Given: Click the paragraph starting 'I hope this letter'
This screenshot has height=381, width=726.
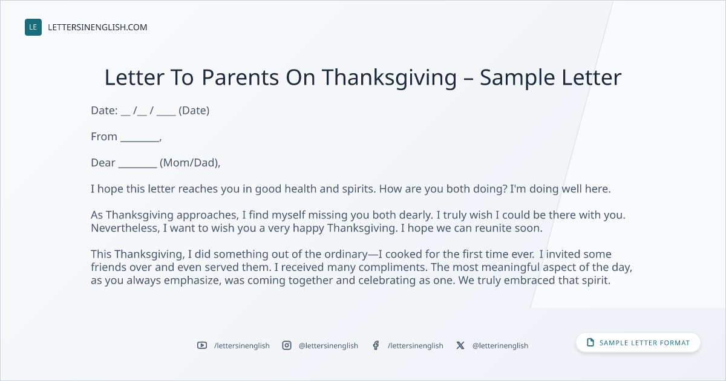Looking at the screenshot, I should coord(351,189).
